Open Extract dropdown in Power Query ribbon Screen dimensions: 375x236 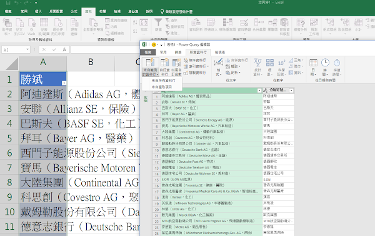pyautogui.click(x=233, y=66)
